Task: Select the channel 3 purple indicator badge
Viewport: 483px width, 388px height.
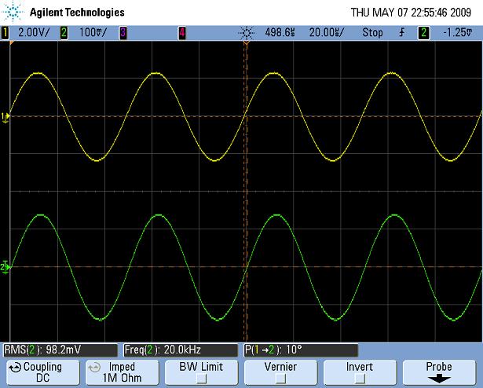Action: pos(123,33)
